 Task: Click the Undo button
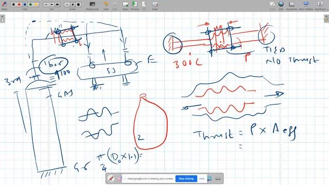click(106, 5)
